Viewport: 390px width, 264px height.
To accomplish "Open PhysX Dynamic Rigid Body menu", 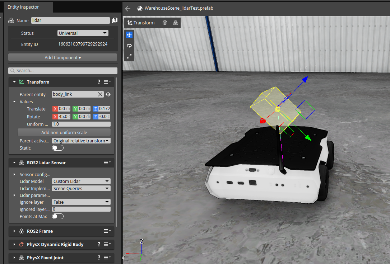I will point(107,244).
